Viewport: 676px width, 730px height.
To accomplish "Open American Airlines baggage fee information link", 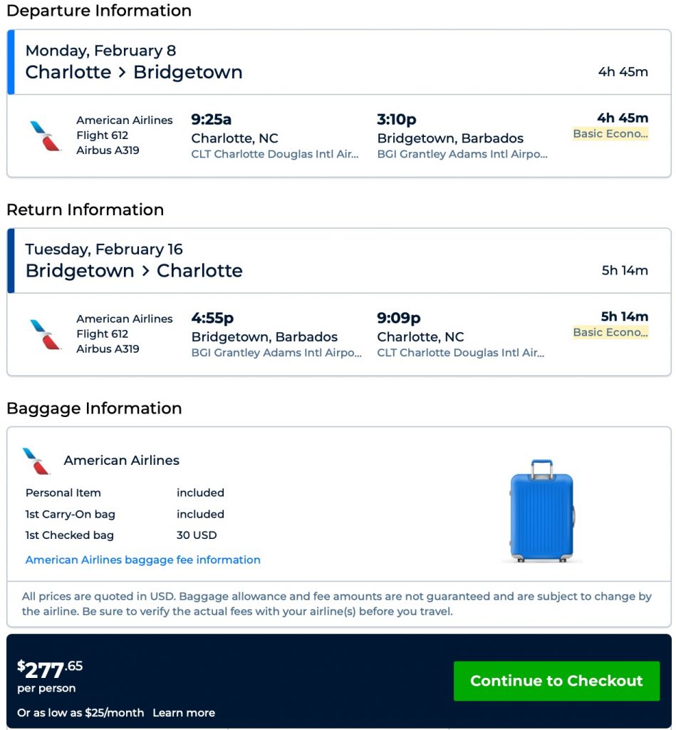I will [x=142, y=560].
